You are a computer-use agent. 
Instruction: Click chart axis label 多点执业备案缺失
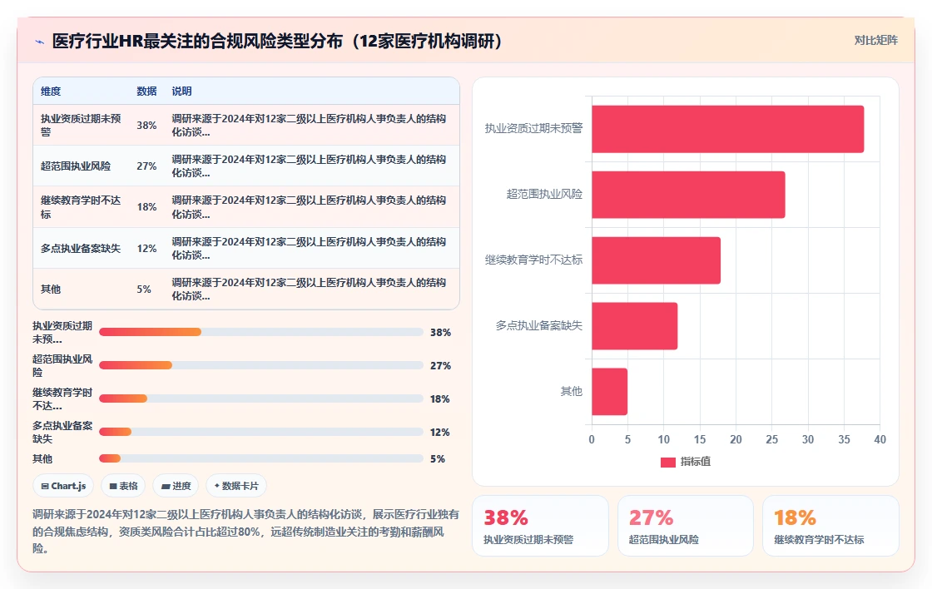(x=539, y=326)
